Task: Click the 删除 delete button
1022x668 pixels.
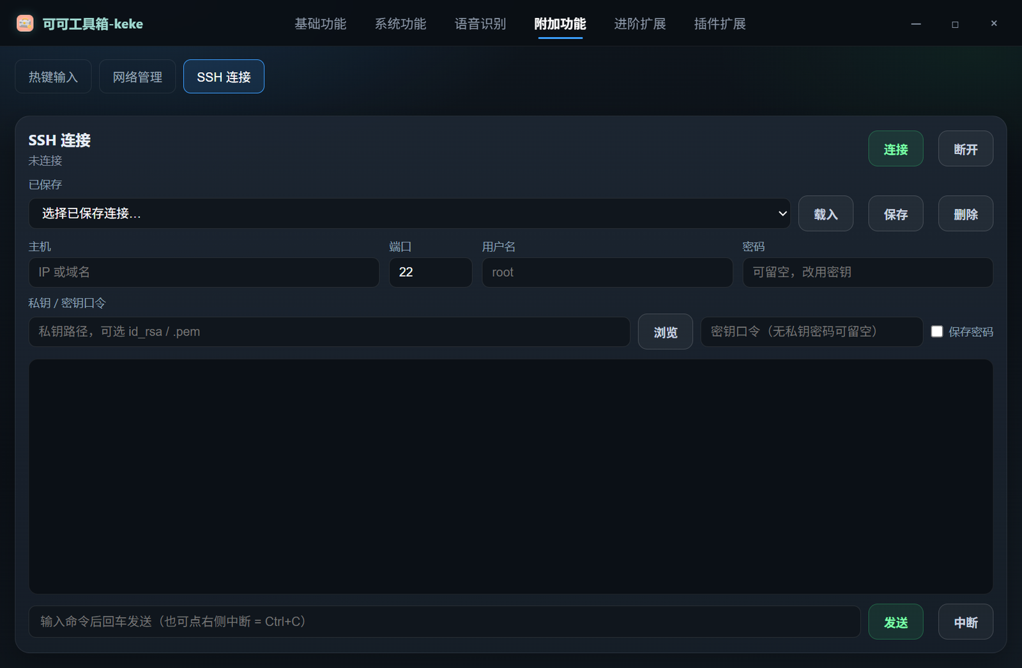Action: 966,214
